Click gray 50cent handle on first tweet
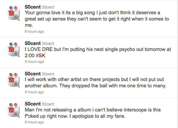Screen dimensions: 178x128 (x=48, y=7)
